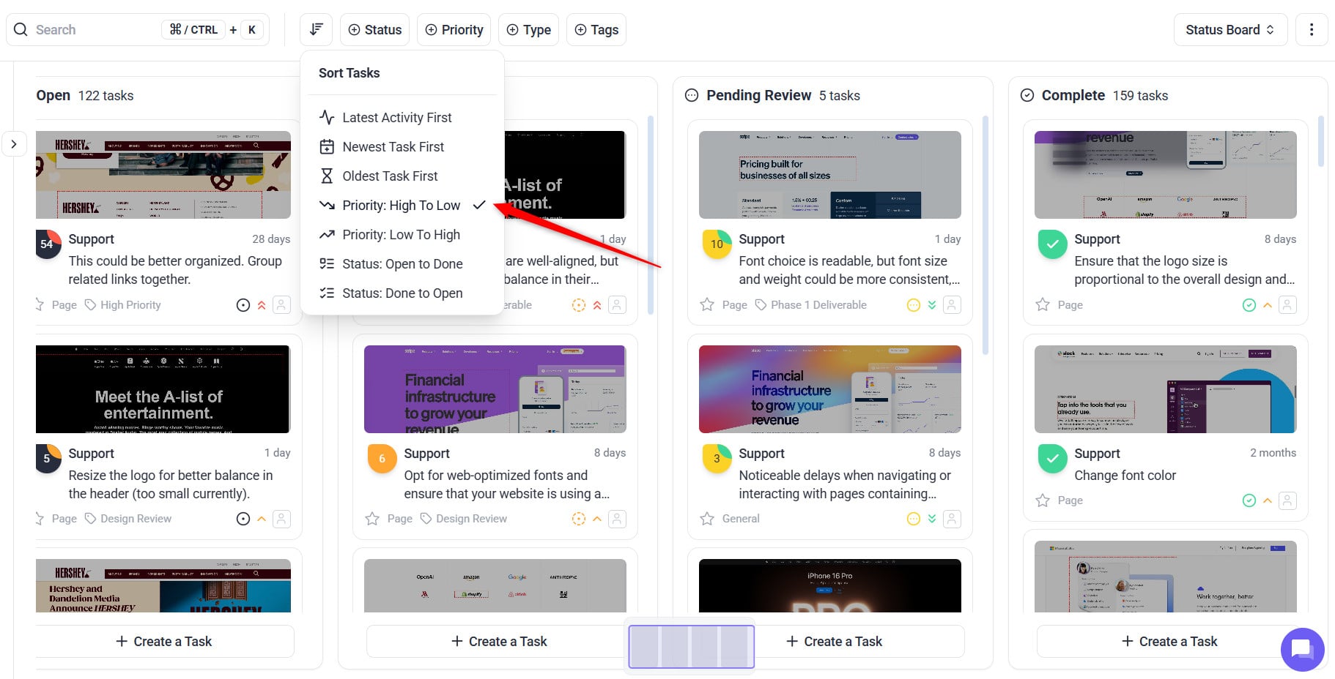Toggle green checkmark on Change font color task

pos(1052,459)
